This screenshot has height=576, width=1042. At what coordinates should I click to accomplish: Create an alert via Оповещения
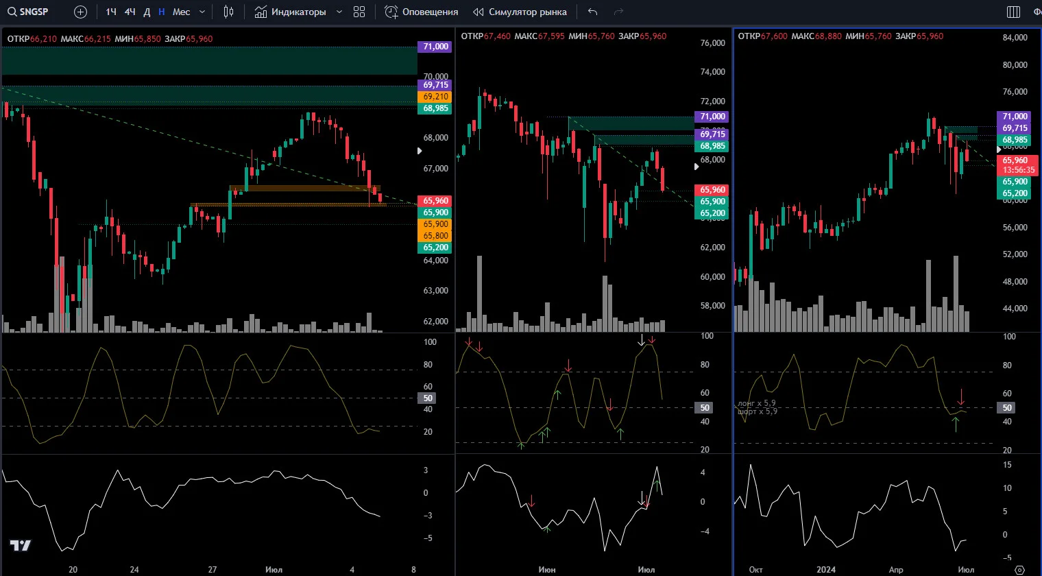pyautogui.click(x=422, y=12)
